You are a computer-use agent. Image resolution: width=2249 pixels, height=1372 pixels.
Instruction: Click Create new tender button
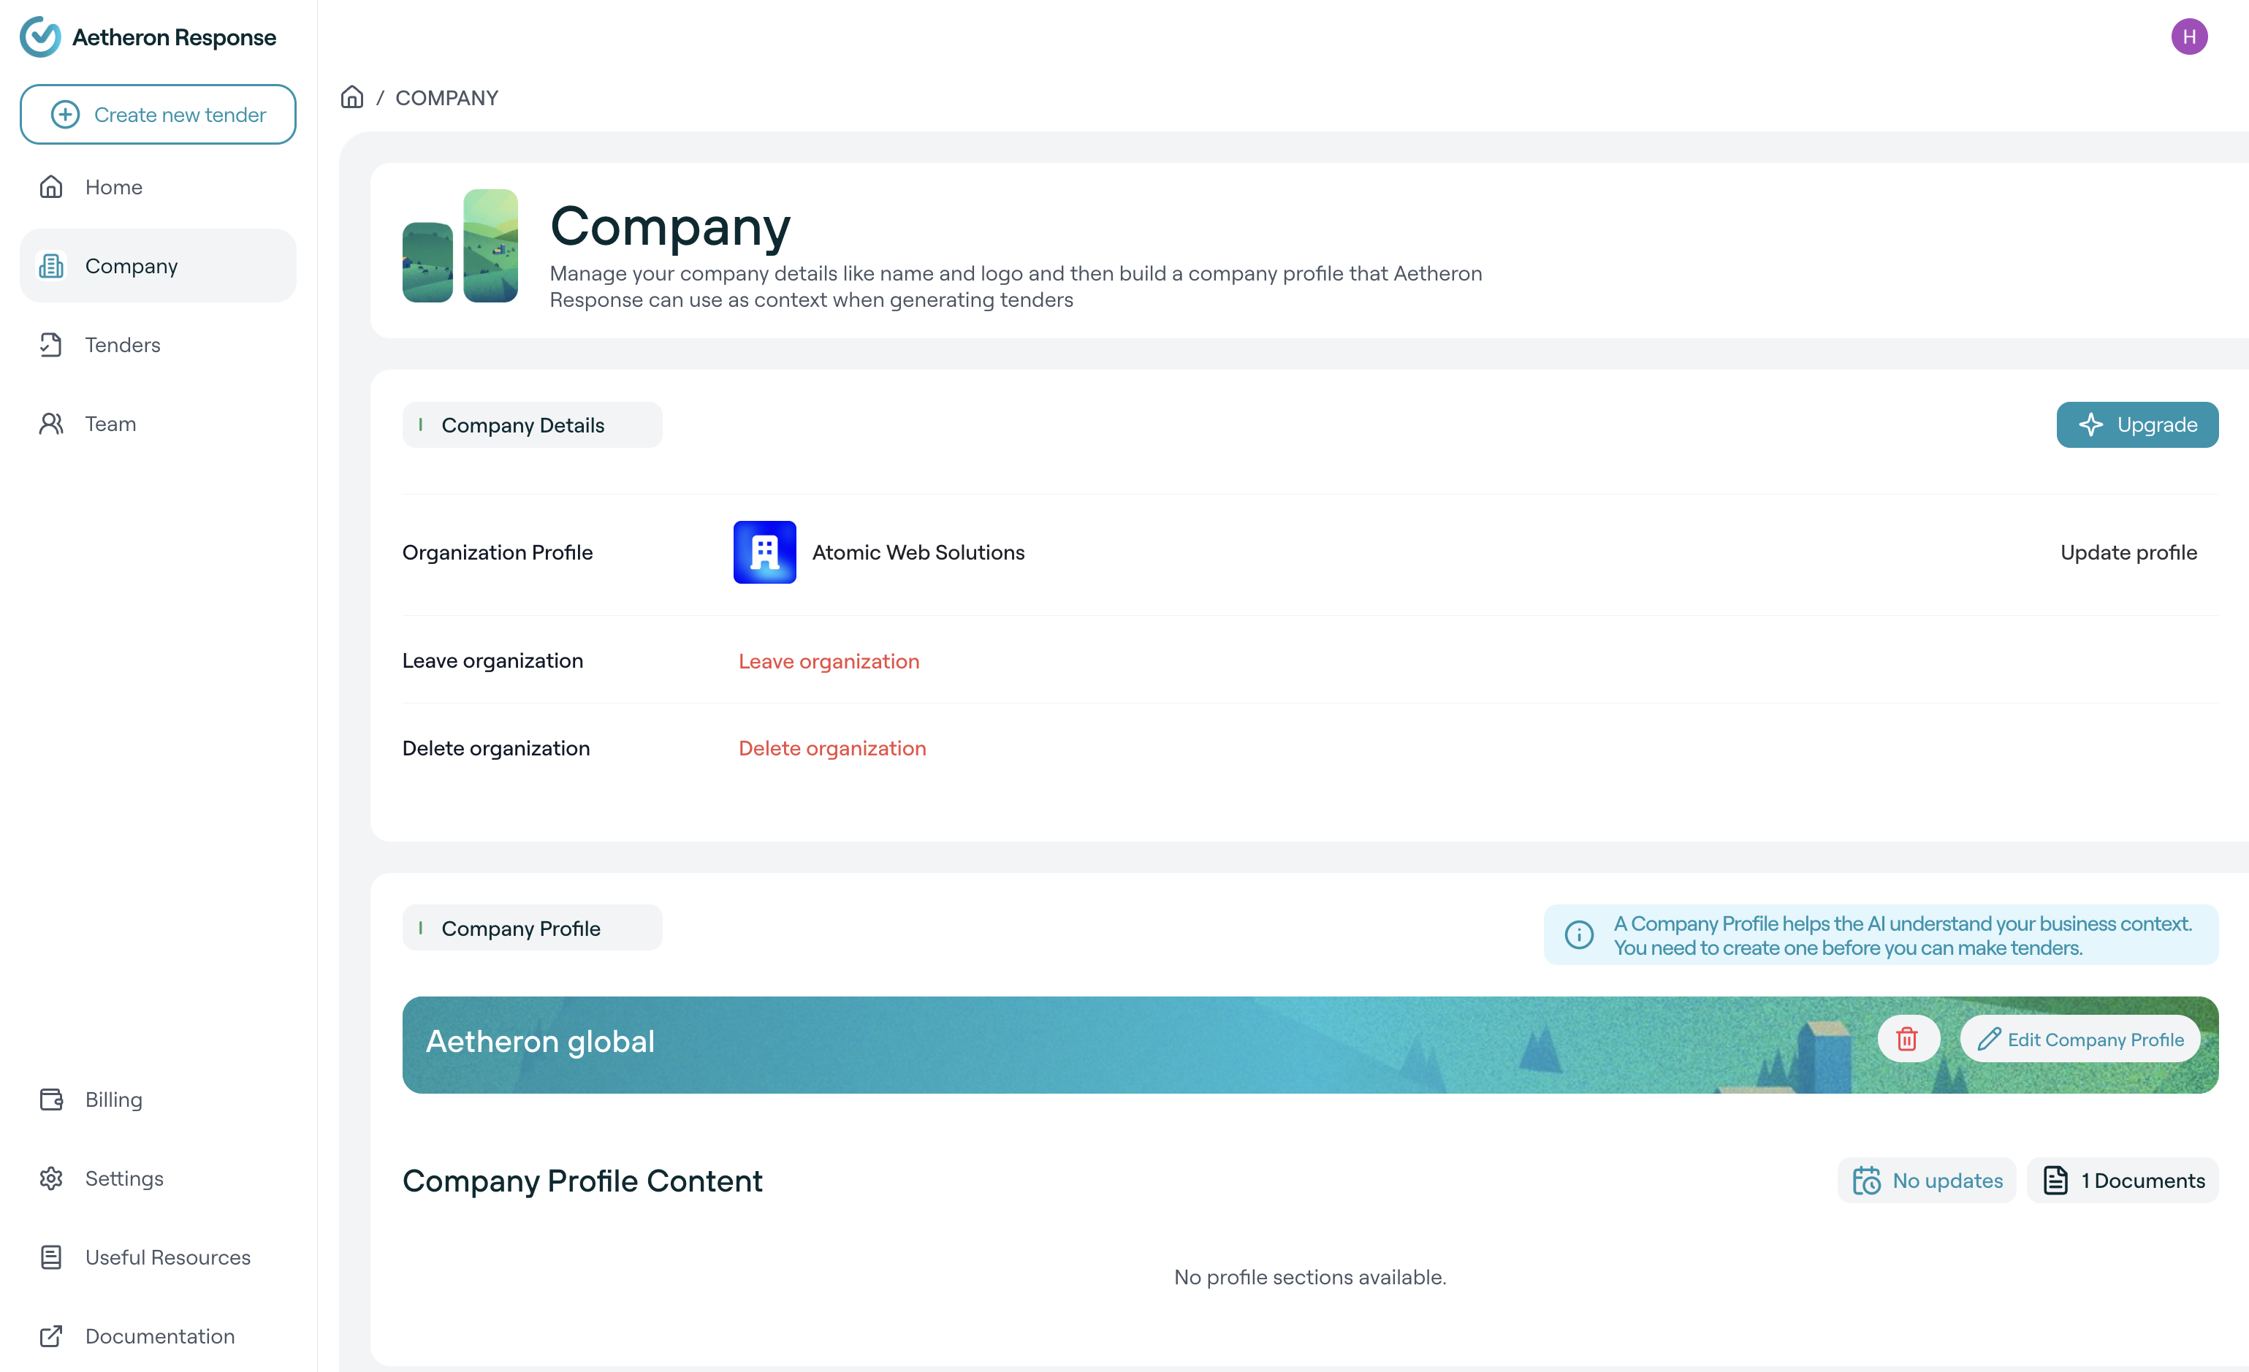click(158, 114)
